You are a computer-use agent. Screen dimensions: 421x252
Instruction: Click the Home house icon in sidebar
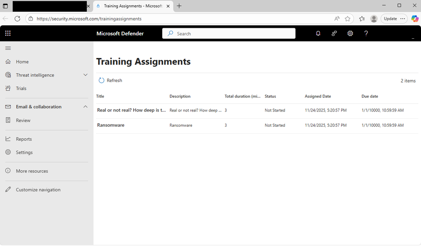[x=8, y=62]
